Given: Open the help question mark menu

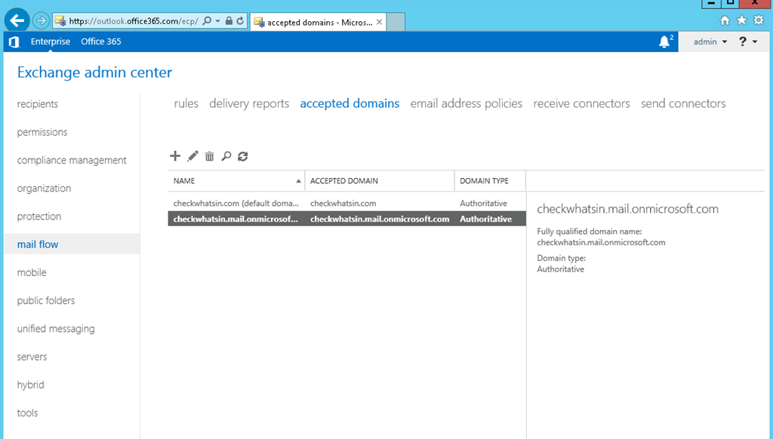Looking at the screenshot, I should point(747,42).
